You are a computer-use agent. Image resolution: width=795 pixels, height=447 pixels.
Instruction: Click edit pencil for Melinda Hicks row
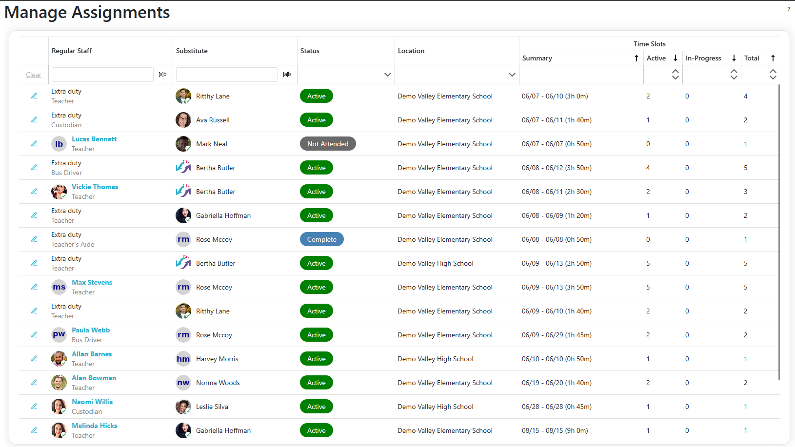(34, 430)
